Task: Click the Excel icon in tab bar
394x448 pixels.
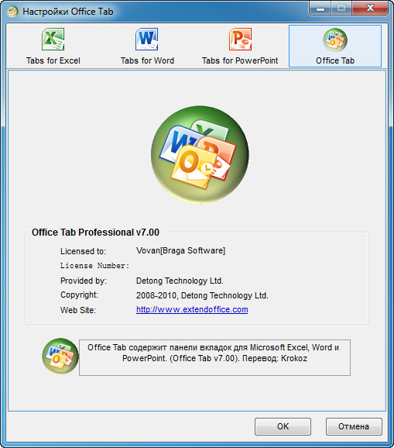Action: pyautogui.click(x=53, y=40)
